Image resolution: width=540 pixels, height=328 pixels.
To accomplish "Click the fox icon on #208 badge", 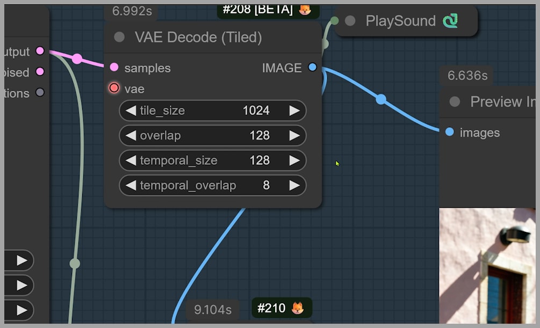I will [305, 9].
